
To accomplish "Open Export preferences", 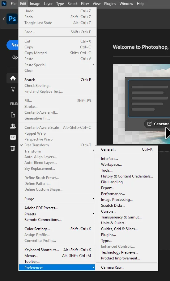I will [x=127, y=188].
